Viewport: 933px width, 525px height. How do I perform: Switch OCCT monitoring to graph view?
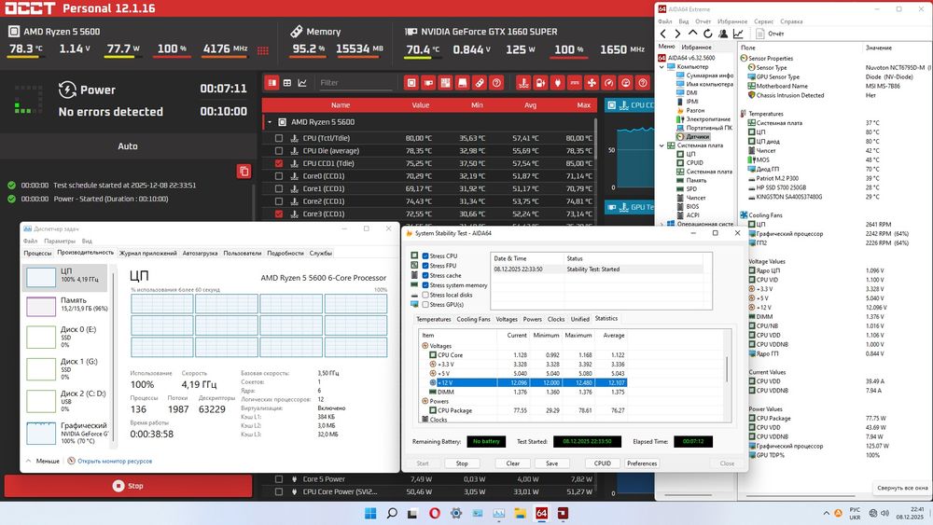click(302, 83)
